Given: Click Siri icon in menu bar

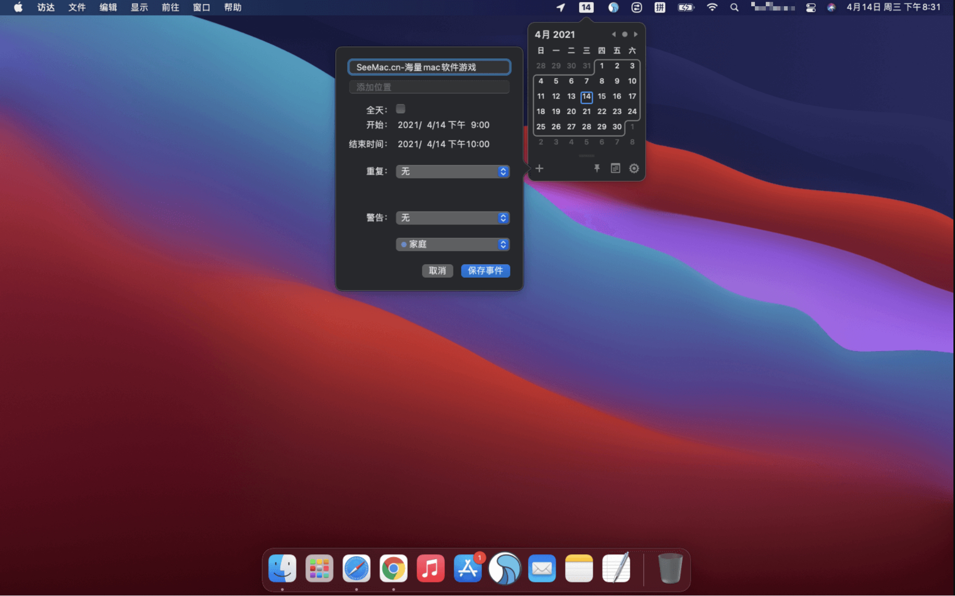Looking at the screenshot, I should click(x=831, y=7).
